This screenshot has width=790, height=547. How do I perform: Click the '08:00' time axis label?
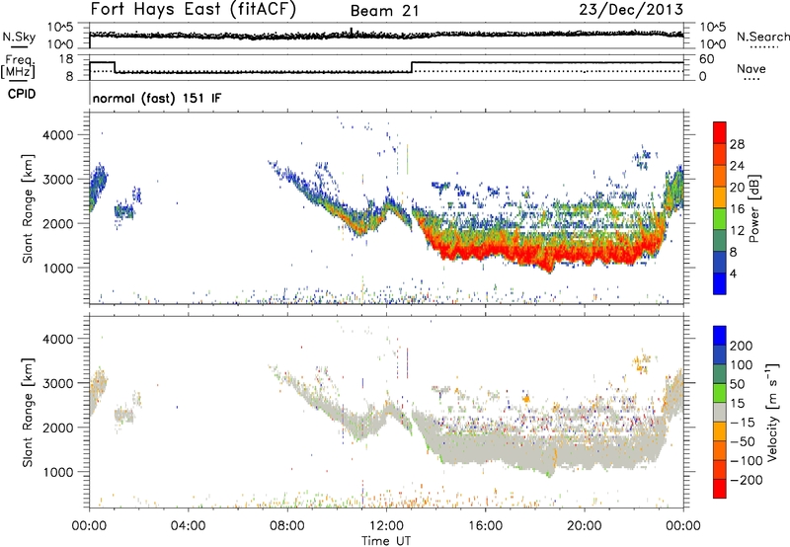coord(287,526)
